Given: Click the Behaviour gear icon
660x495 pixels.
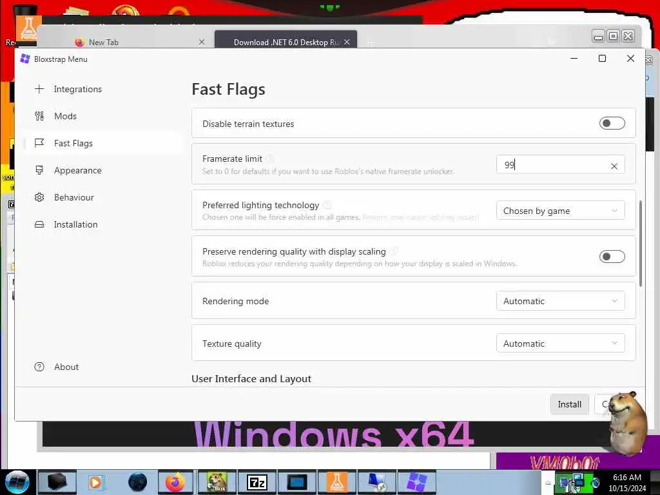Looking at the screenshot, I should pos(39,197).
